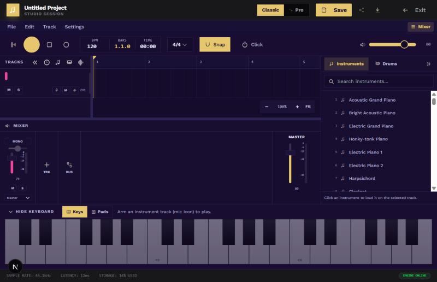Open the Track menu
The height and width of the screenshot is (282, 437).
click(49, 27)
